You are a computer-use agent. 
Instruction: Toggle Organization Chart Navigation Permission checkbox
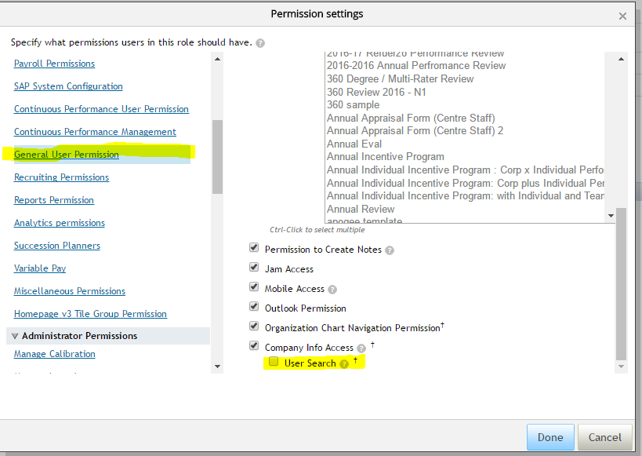254,326
